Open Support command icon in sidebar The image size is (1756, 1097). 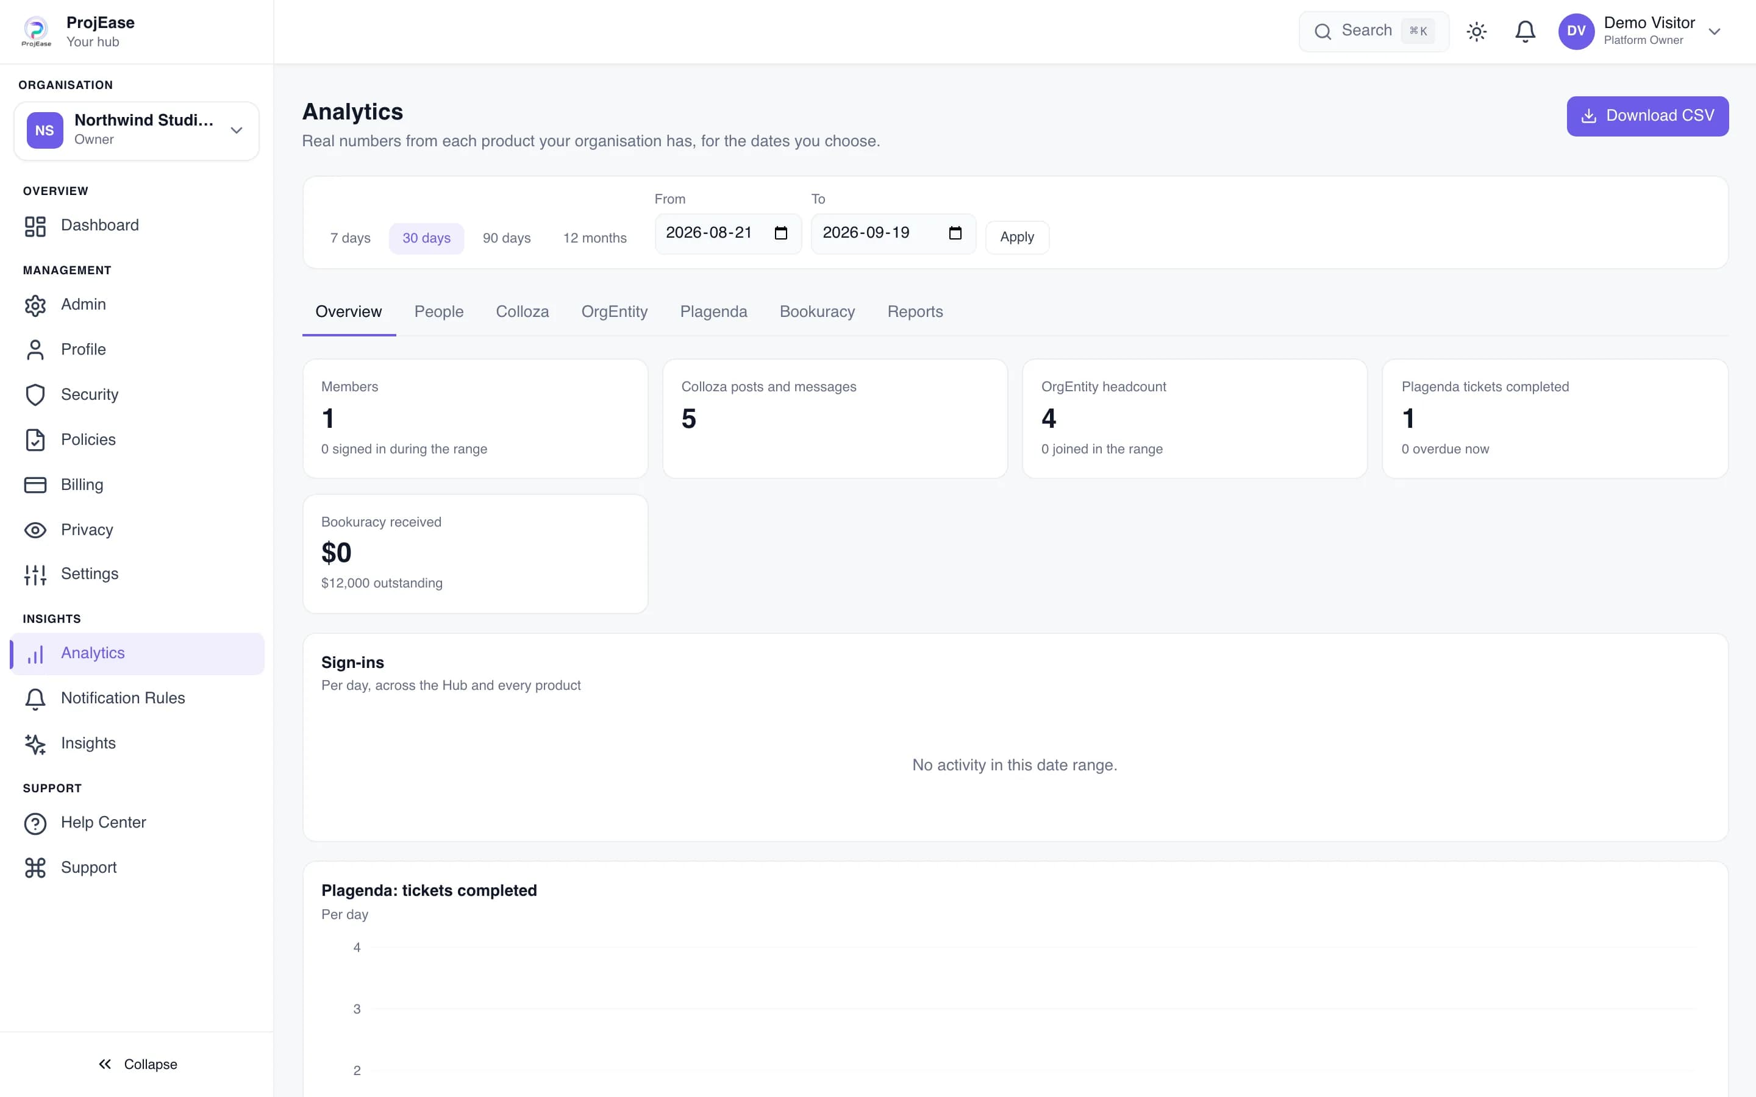point(35,868)
